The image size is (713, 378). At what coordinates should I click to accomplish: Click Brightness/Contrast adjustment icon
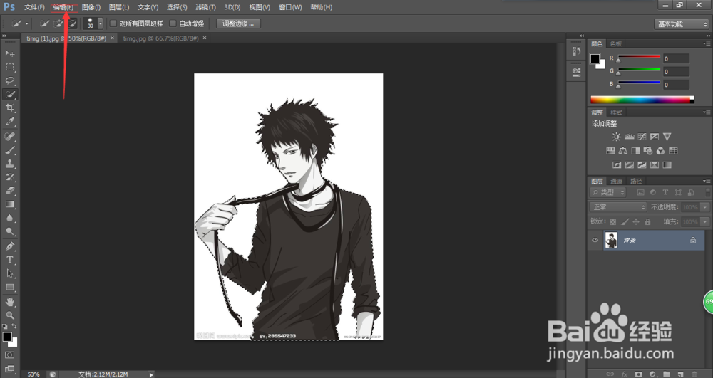(616, 137)
